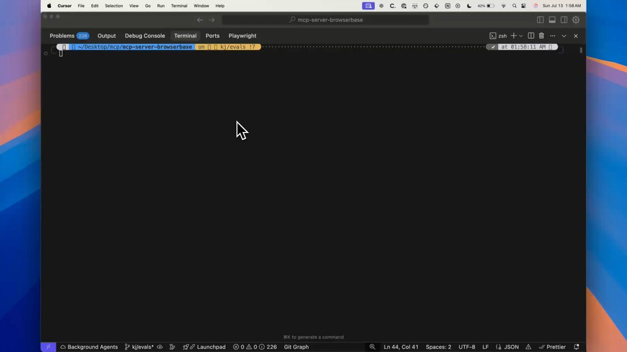Change the LF end-of-line sequence
The image size is (627, 352).
pyautogui.click(x=485, y=347)
